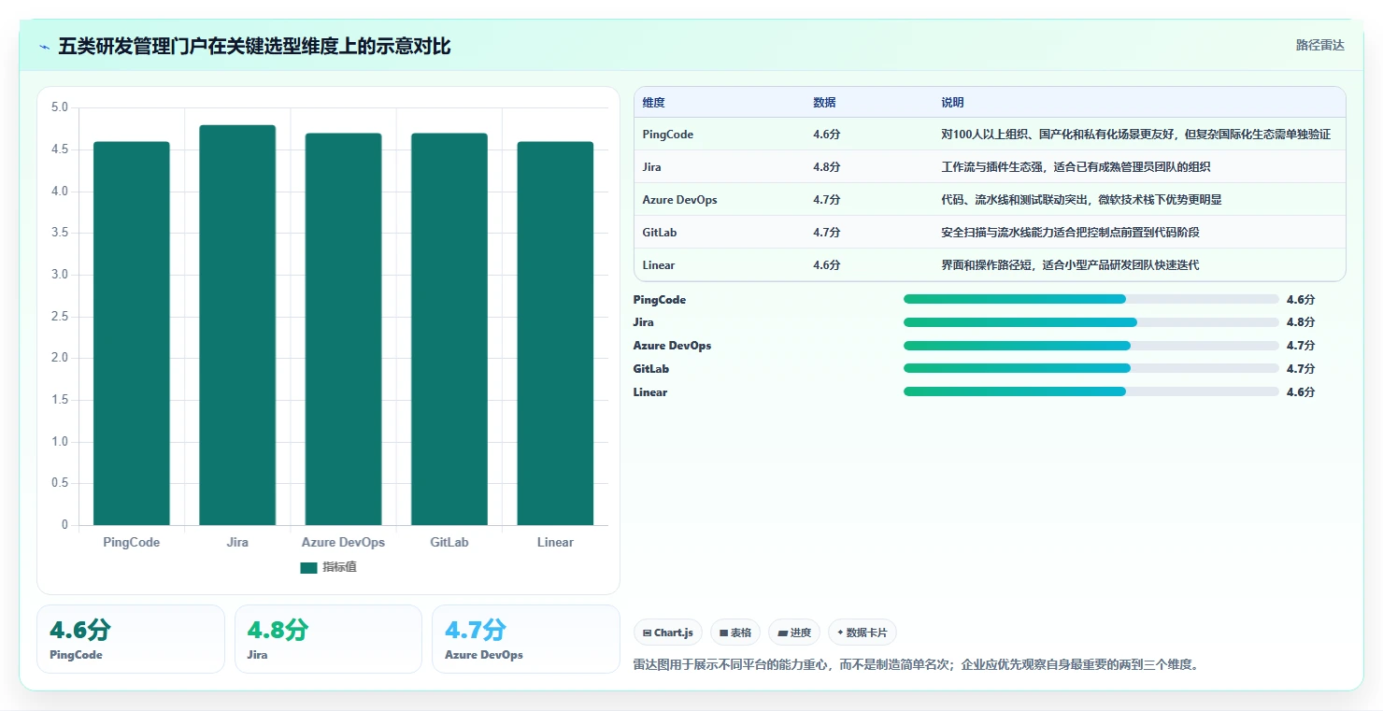Viewport: 1383px width, 711px height.
Task: Select the 4.6分 PingCode data card
Action: [131, 639]
